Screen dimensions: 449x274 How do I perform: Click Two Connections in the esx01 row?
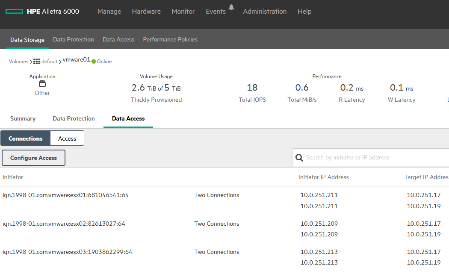(216, 195)
